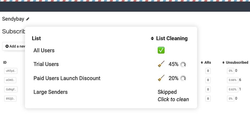The image size is (250, 122).
Task: Click the 45% cleaning progress for Trial Users
Action: click(173, 64)
